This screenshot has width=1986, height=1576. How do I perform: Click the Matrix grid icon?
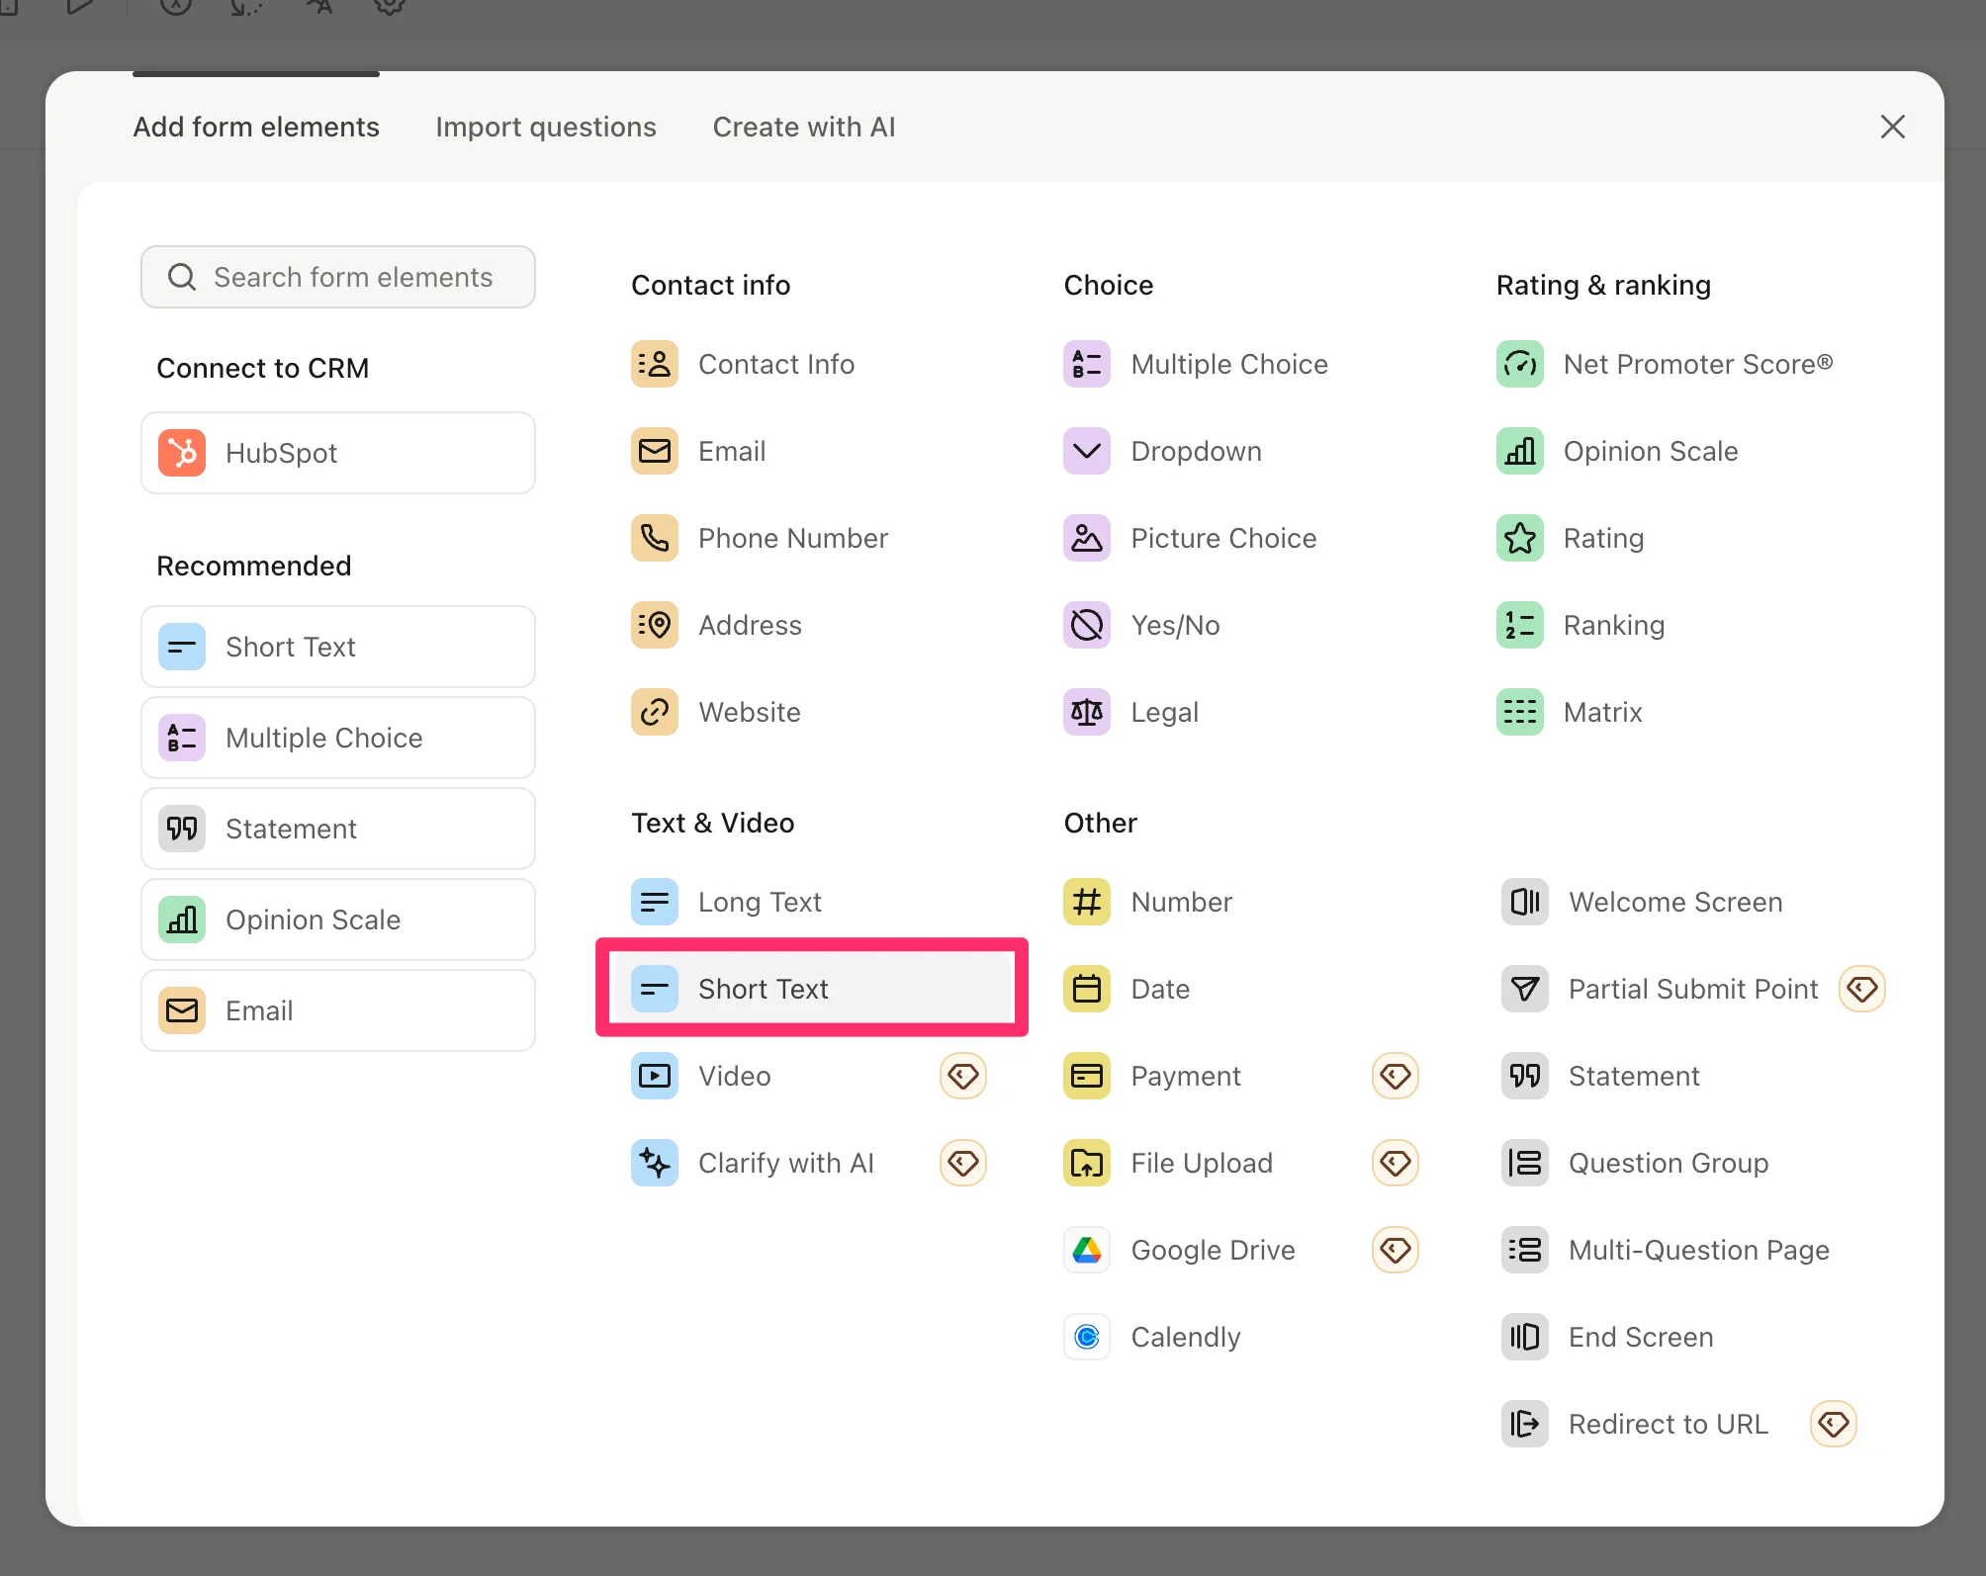point(1519,712)
